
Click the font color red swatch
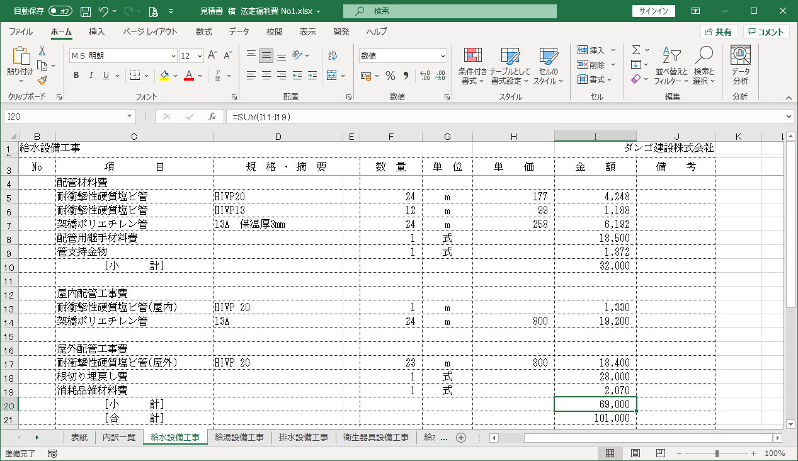(188, 76)
